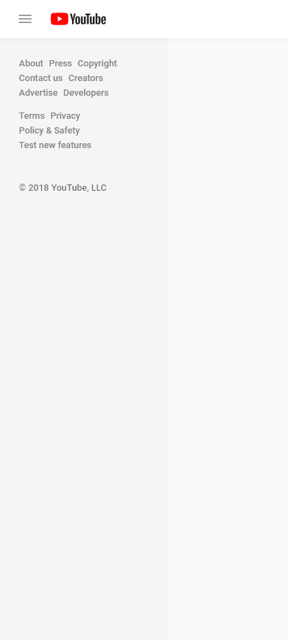The height and width of the screenshot is (640, 288).
Task: Click the blank header area beside the logo
Action: click(196, 19)
